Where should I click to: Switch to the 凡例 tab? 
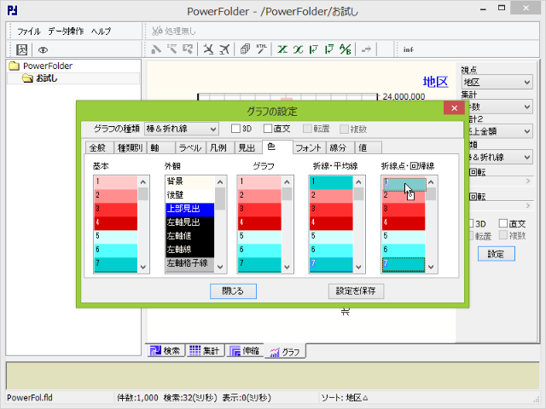coord(220,147)
